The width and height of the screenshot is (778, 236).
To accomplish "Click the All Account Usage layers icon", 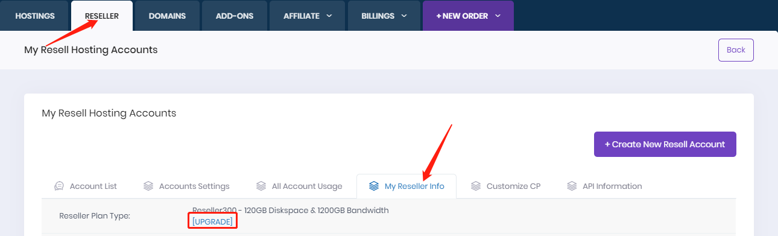I will [261, 186].
